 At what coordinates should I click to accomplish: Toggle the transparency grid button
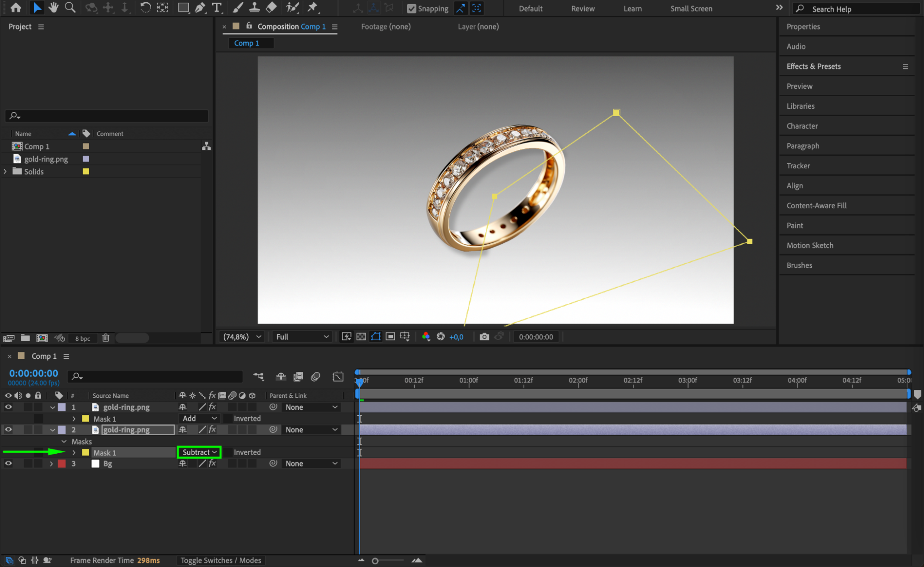pos(361,337)
